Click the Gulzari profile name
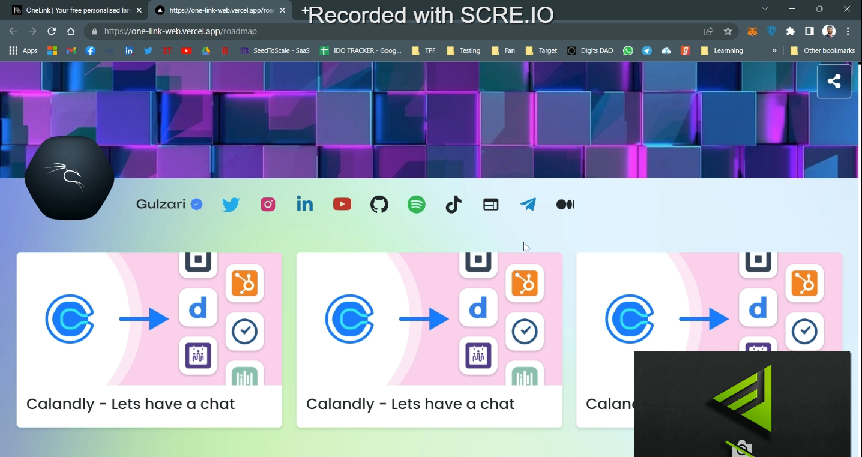The image size is (862, 457). coord(161,204)
